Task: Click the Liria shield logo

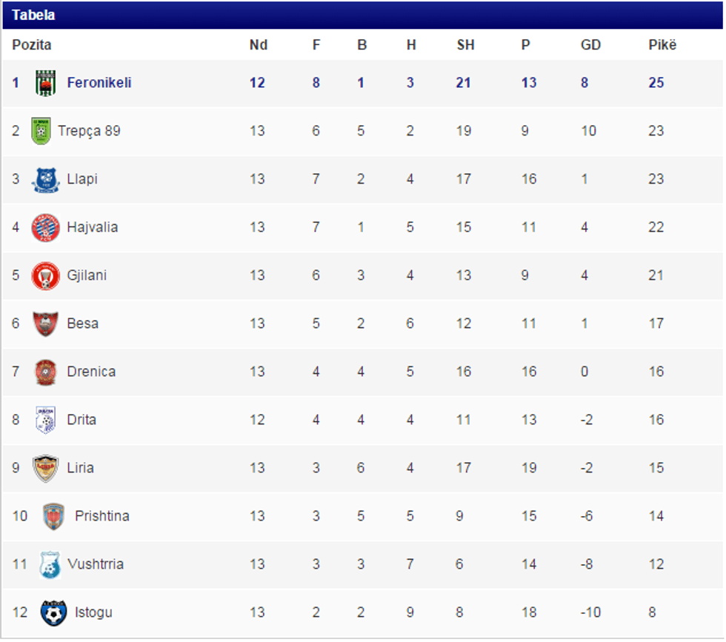Action: click(x=45, y=468)
